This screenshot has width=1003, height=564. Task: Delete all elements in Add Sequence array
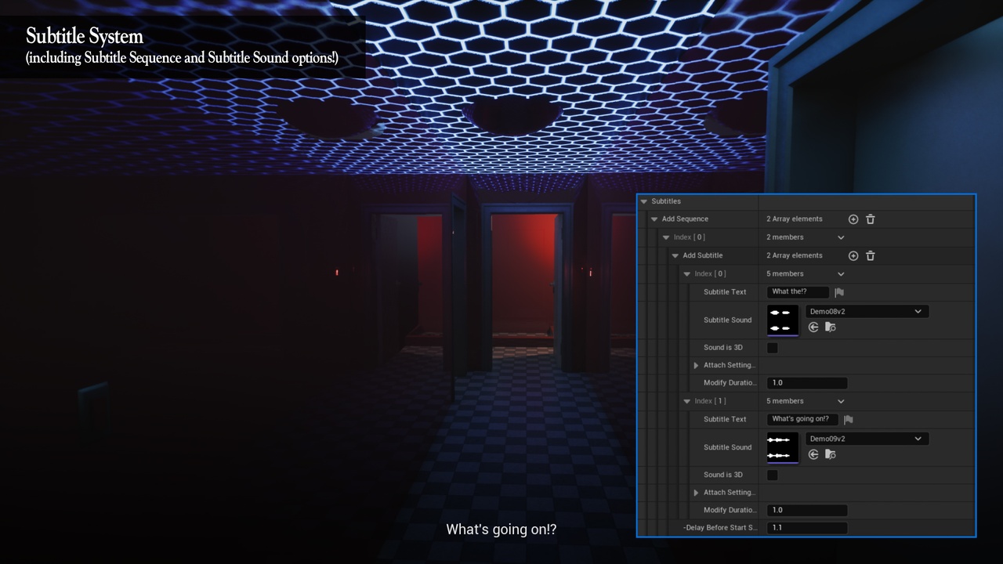[x=870, y=219]
